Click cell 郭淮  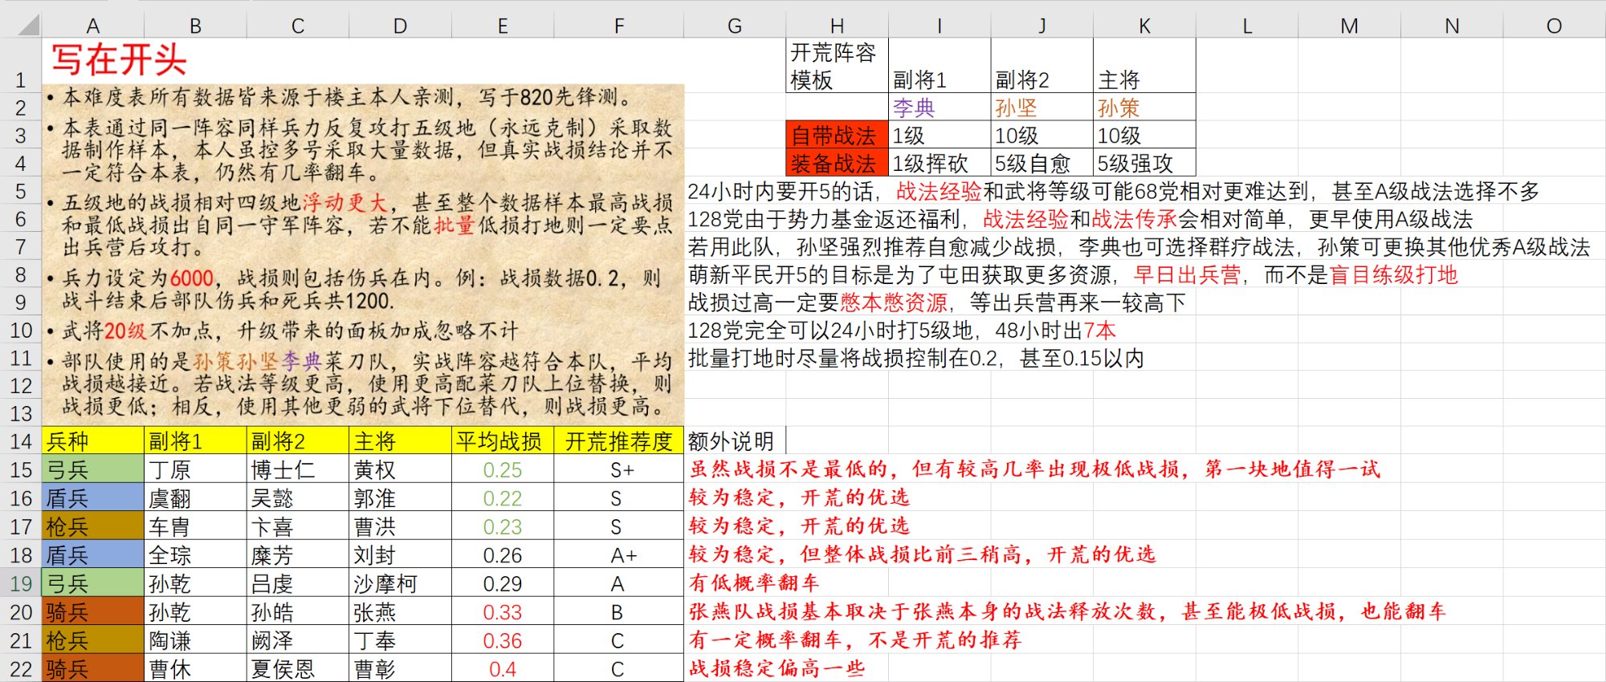(x=400, y=498)
